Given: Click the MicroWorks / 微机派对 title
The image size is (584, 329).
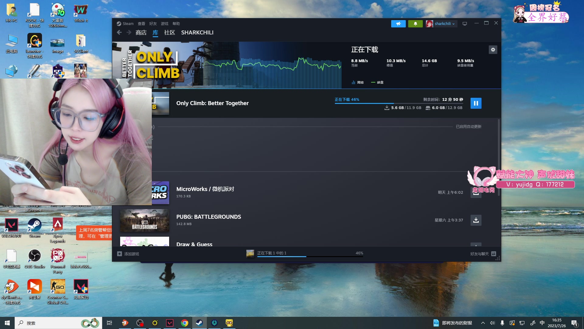Looking at the screenshot, I should pyautogui.click(x=205, y=189).
